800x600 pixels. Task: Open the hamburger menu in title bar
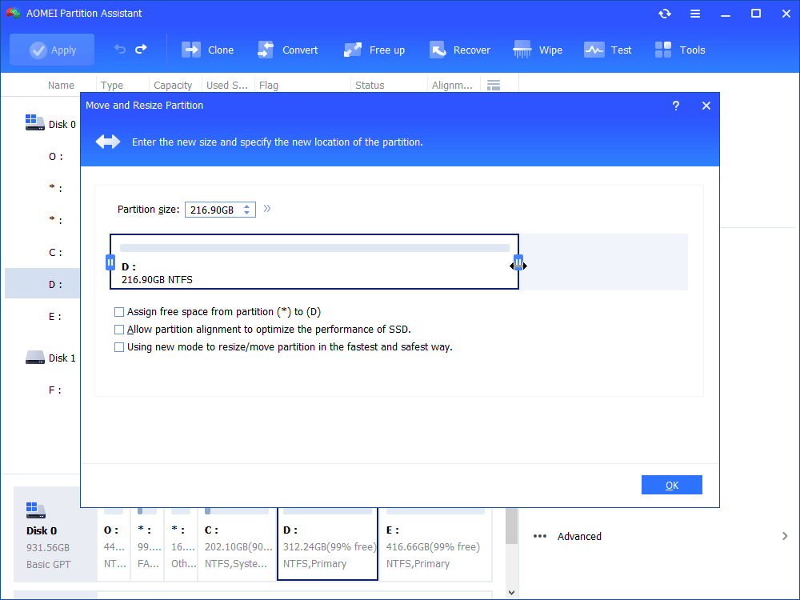[695, 14]
